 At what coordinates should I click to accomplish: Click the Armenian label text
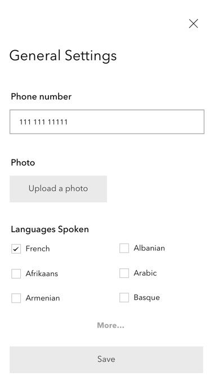pos(43,298)
